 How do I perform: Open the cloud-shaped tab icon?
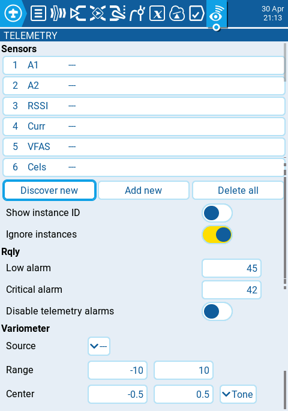[x=177, y=13]
